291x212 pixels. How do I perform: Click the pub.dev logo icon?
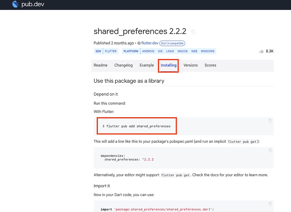point(15,5)
